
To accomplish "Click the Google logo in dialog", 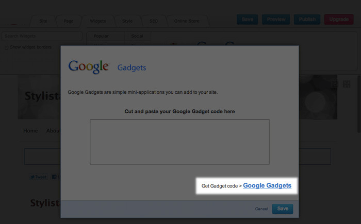I will (x=88, y=67).
